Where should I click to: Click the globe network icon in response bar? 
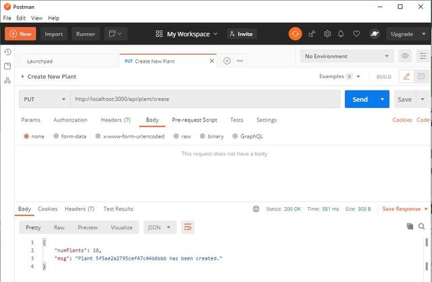256,209
